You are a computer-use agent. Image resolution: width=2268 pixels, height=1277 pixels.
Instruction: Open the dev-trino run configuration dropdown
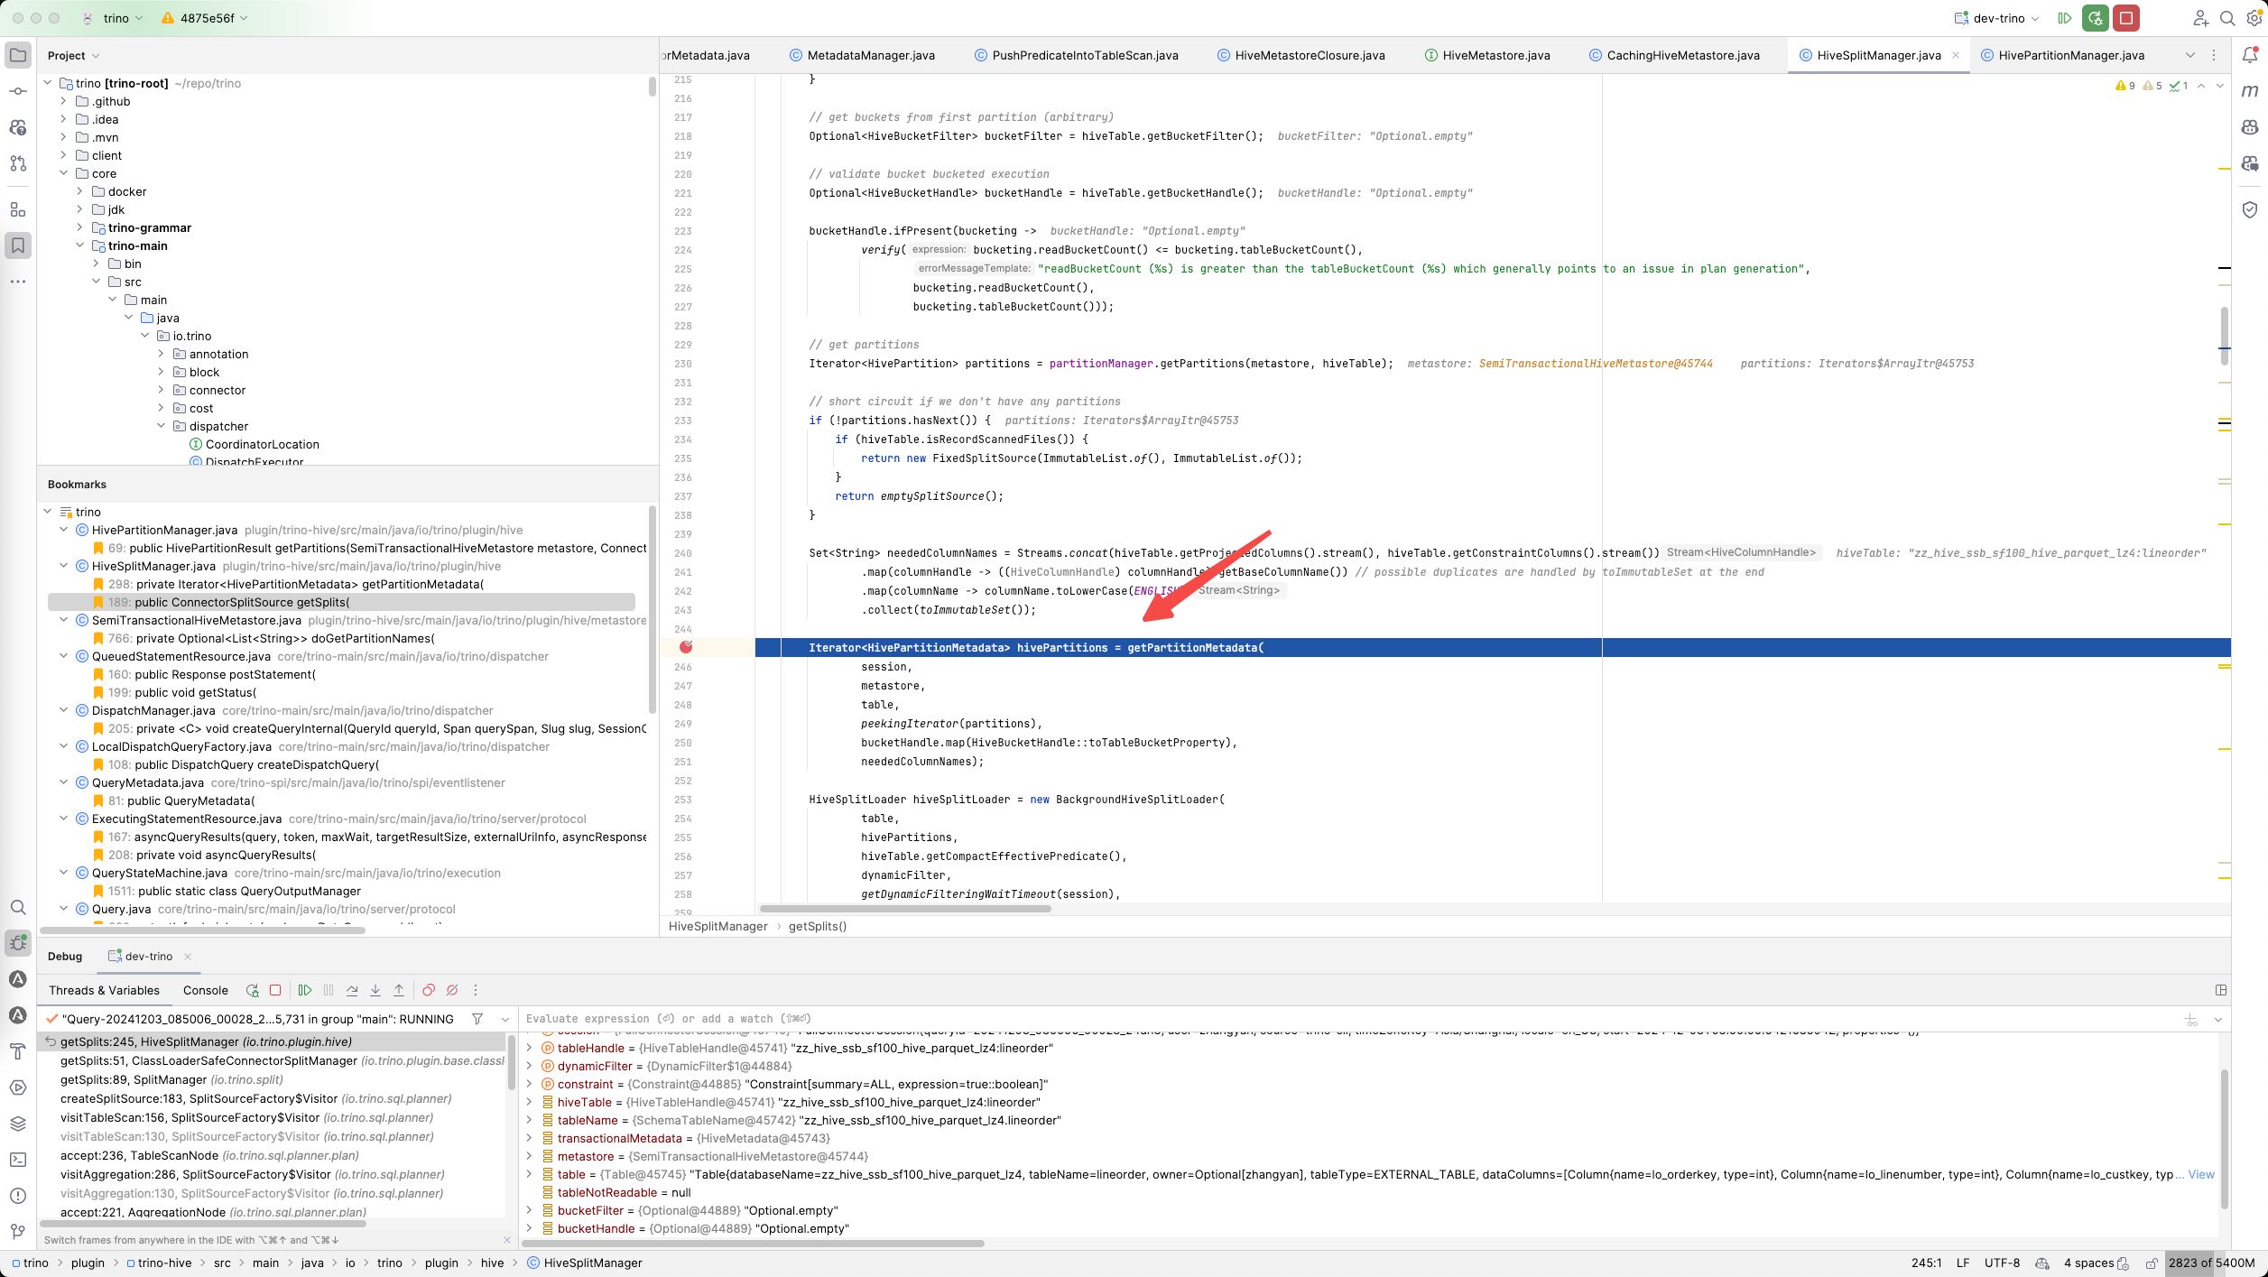tap(1997, 18)
